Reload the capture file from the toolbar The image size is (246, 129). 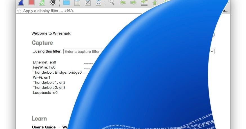point(98,3)
